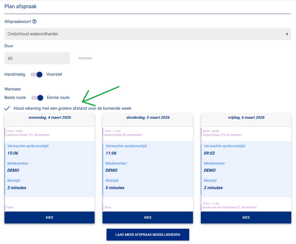
Task: Toggle the Handmatig/Voorstel switch
Action: 36,74
